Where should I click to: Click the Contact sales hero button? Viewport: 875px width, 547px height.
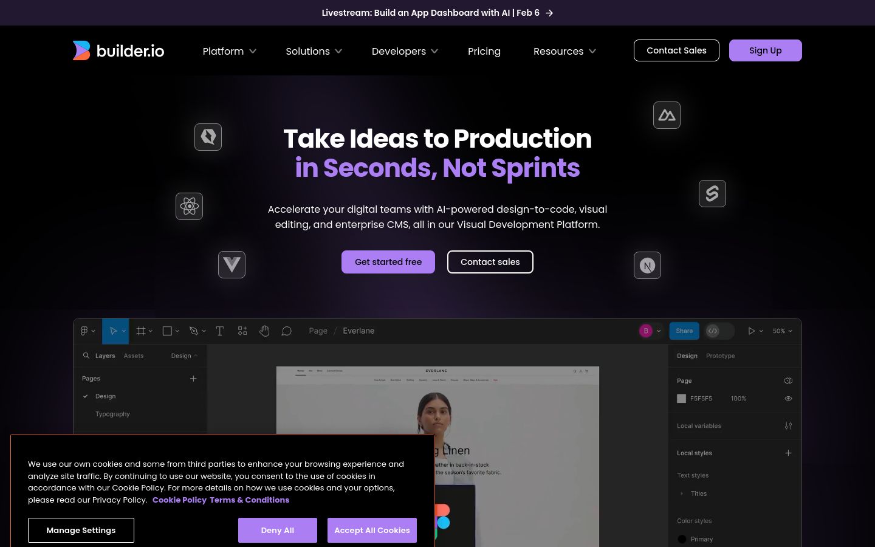[x=490, y=262]
